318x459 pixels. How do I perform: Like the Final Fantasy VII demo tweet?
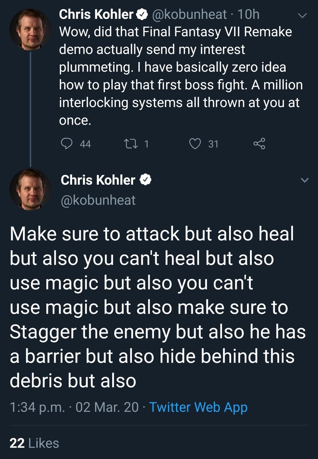click(195, 144)
